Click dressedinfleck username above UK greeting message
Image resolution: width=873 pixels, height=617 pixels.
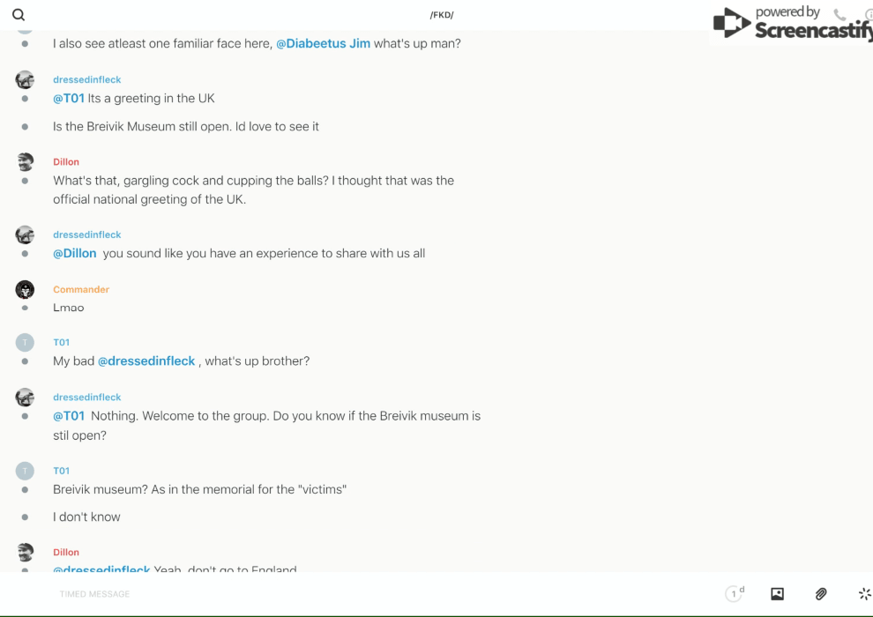[x=86, y=79]
